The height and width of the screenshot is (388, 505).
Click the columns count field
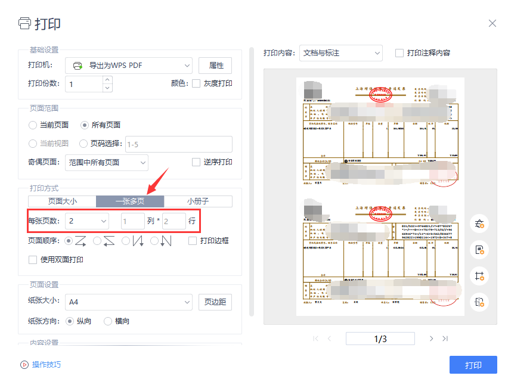point(133,221)
